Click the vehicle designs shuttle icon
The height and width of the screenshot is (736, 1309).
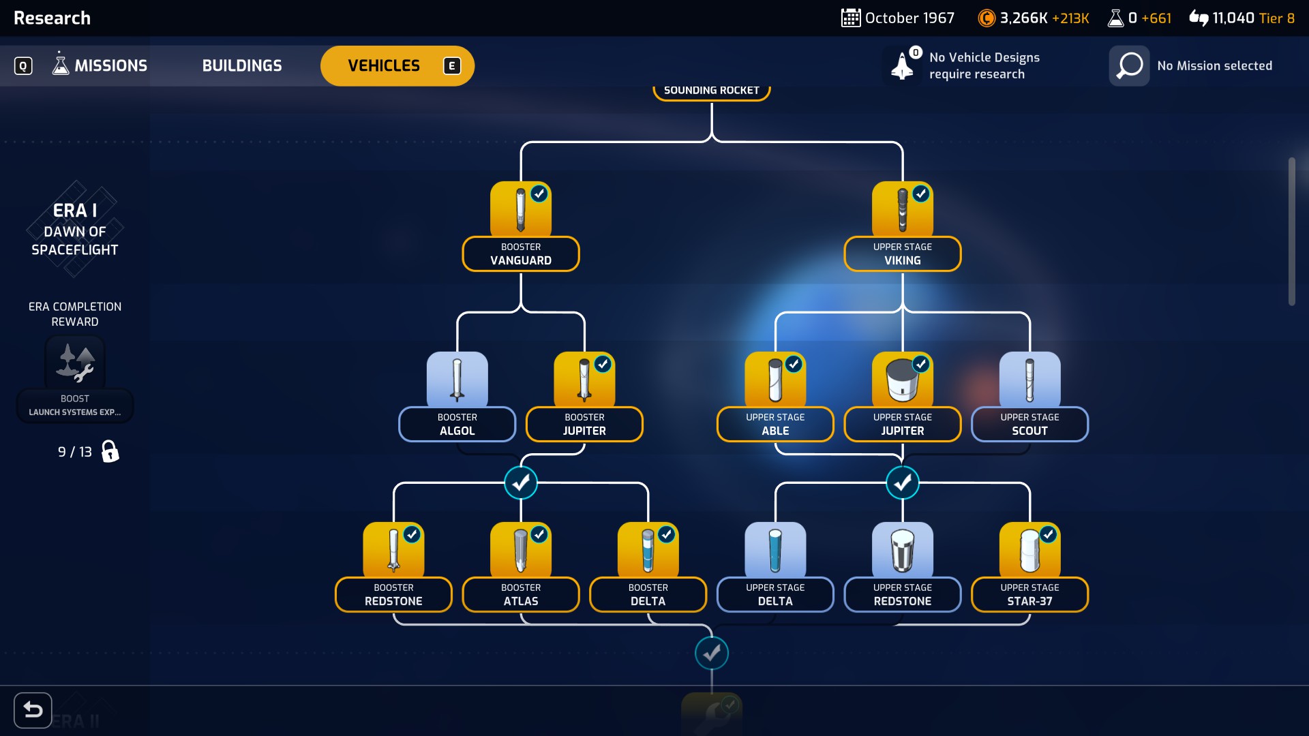click(903, 66)
